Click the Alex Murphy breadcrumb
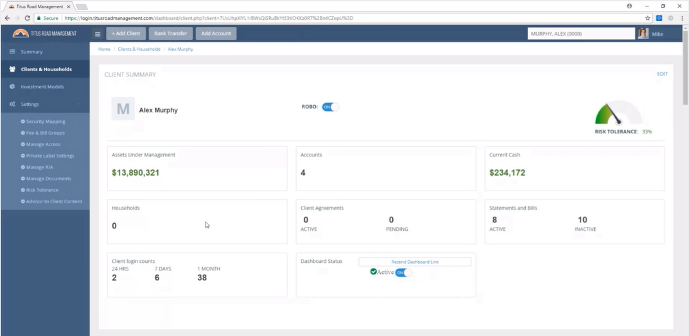This screenshot has height=336, width=689. (x=180, y=49)
